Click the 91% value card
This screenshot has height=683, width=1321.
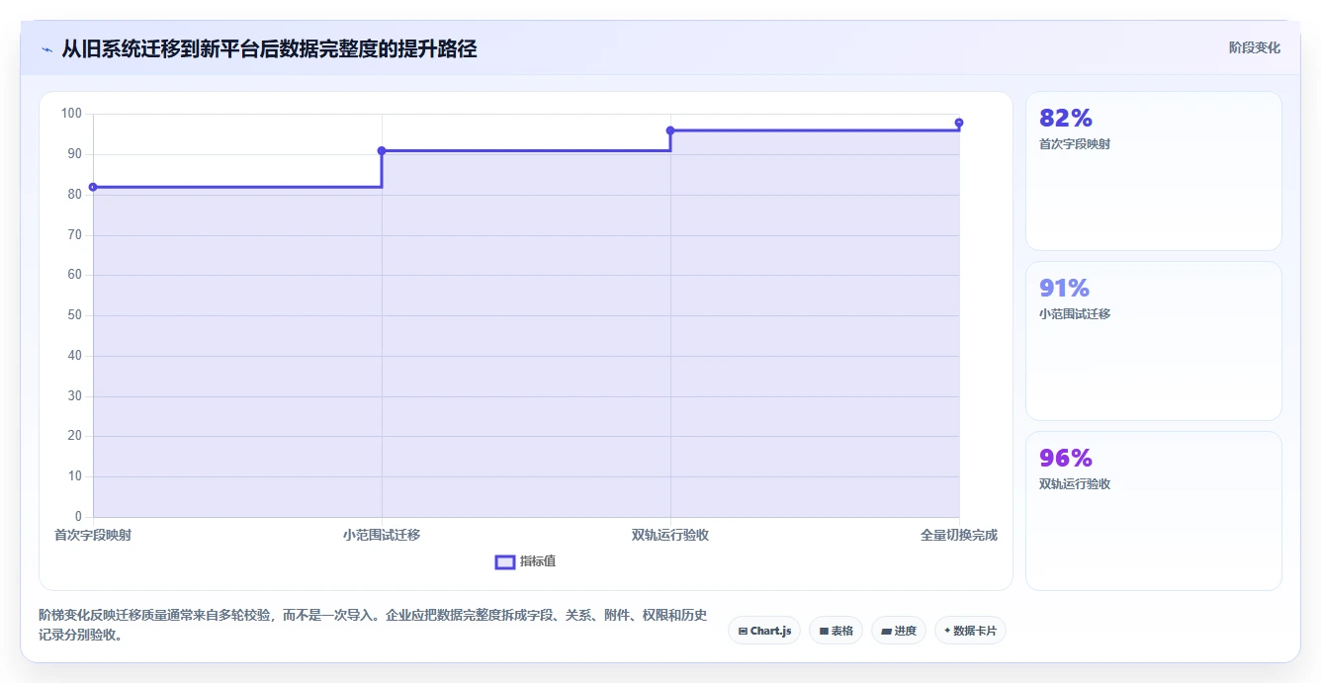1154,341
